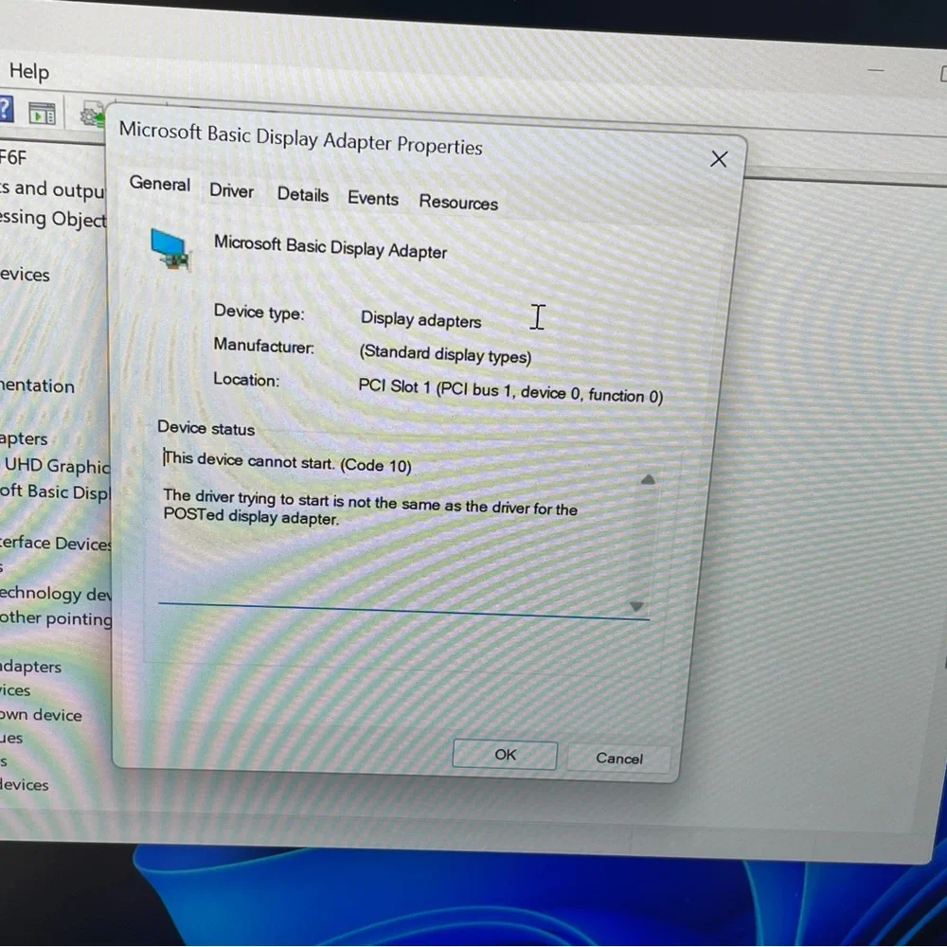
Task: Switch to the General tab
Action: (159, 183)
